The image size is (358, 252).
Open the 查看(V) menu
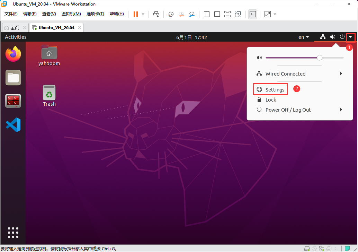click(x=49, y=14)
